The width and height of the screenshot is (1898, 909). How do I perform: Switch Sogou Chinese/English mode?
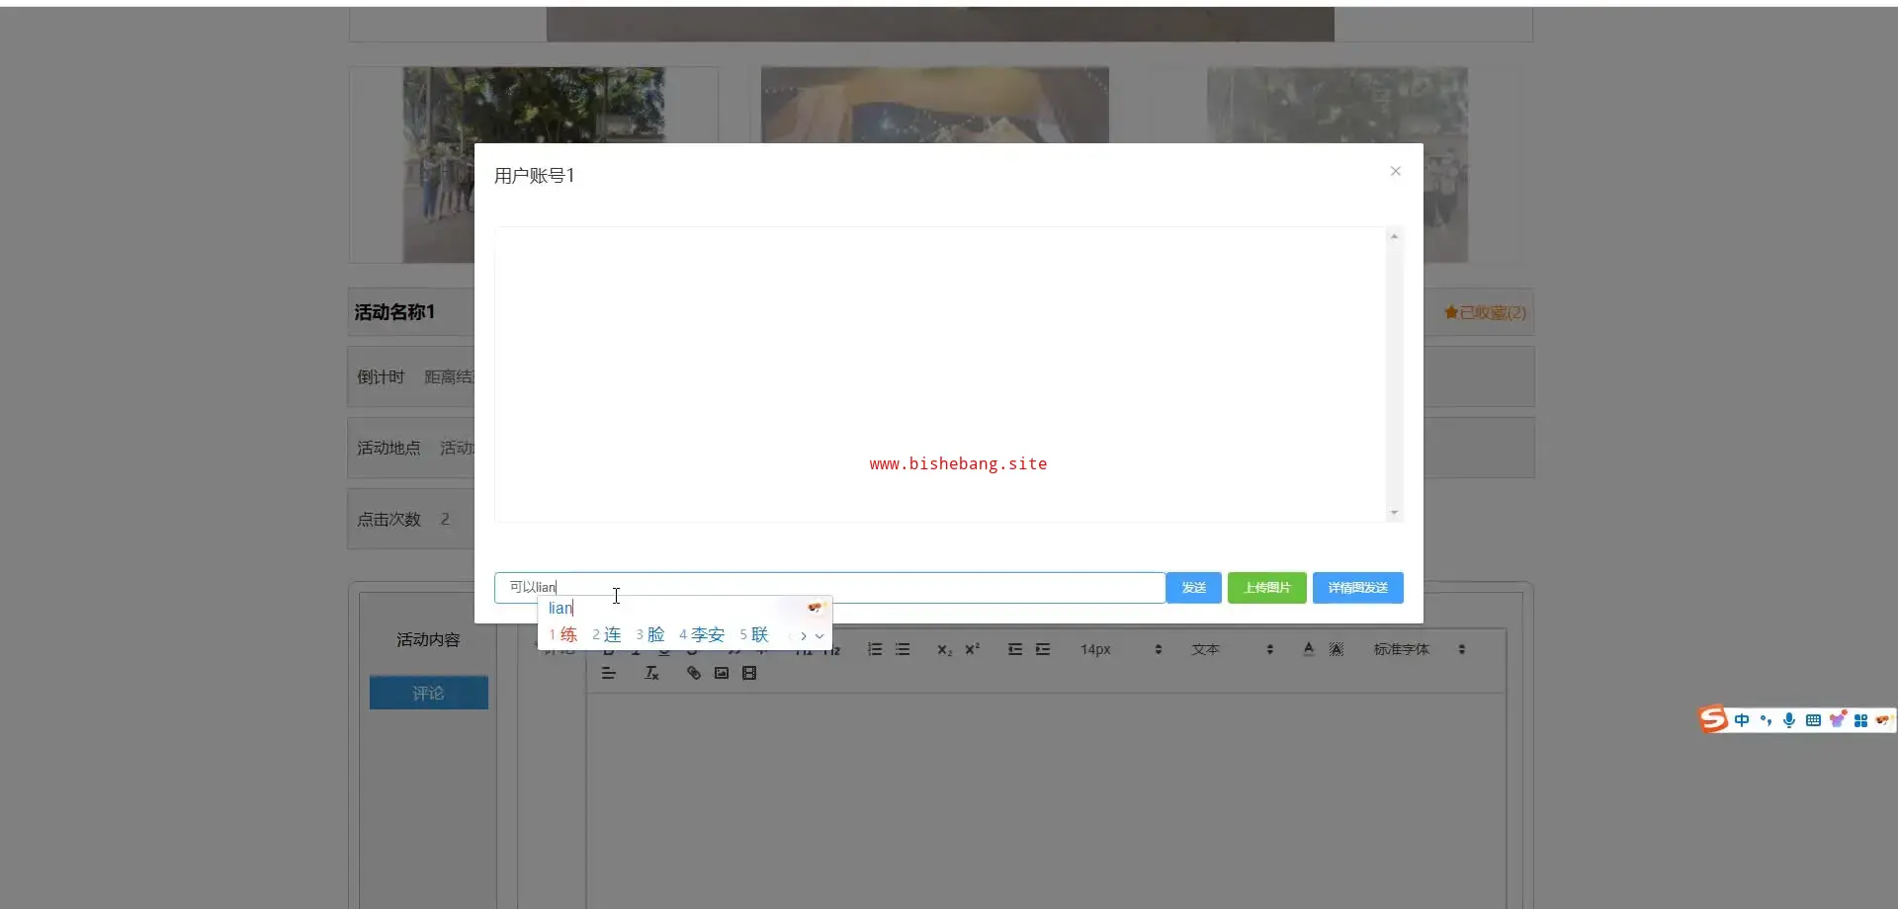pos(1742,720)
